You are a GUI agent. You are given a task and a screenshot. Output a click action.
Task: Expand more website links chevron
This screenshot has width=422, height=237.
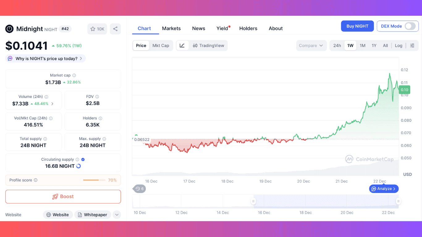pos(117,215)
